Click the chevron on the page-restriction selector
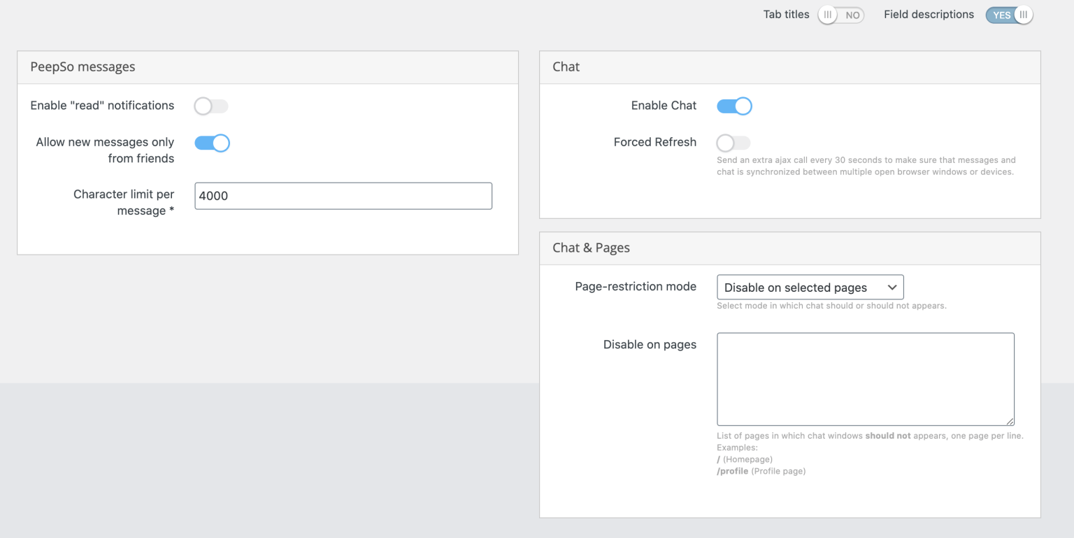 (892, 287)
